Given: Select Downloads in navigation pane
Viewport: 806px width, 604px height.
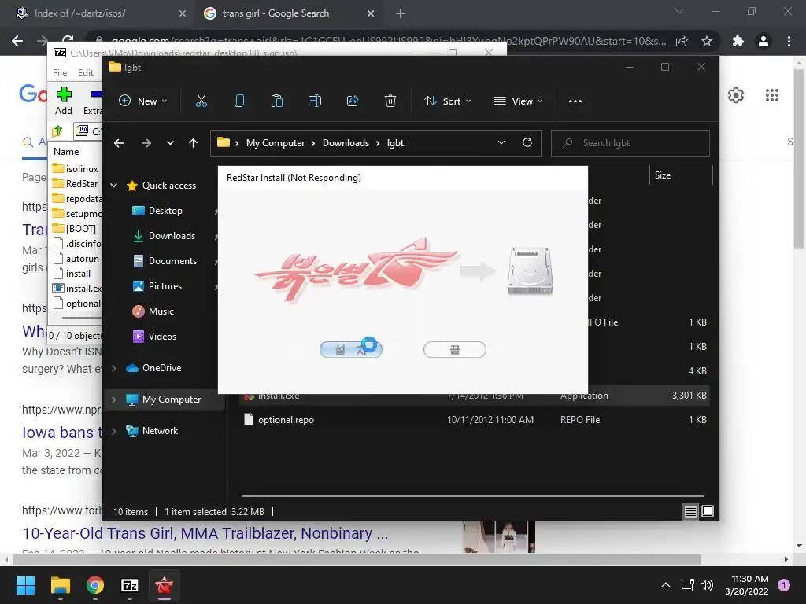Looking at the screenshot, I should click(172, 236).
